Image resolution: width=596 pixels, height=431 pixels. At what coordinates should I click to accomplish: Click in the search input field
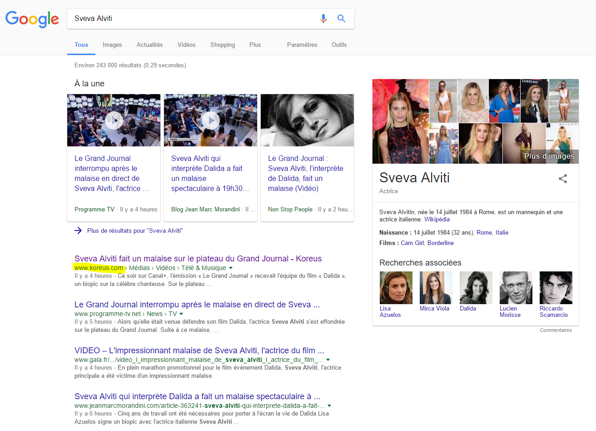191,19
